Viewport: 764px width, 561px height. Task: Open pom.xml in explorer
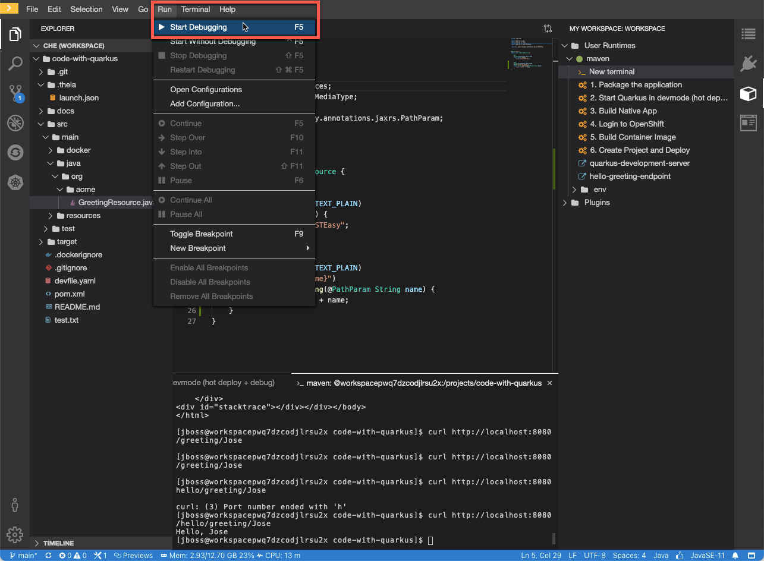70,294
